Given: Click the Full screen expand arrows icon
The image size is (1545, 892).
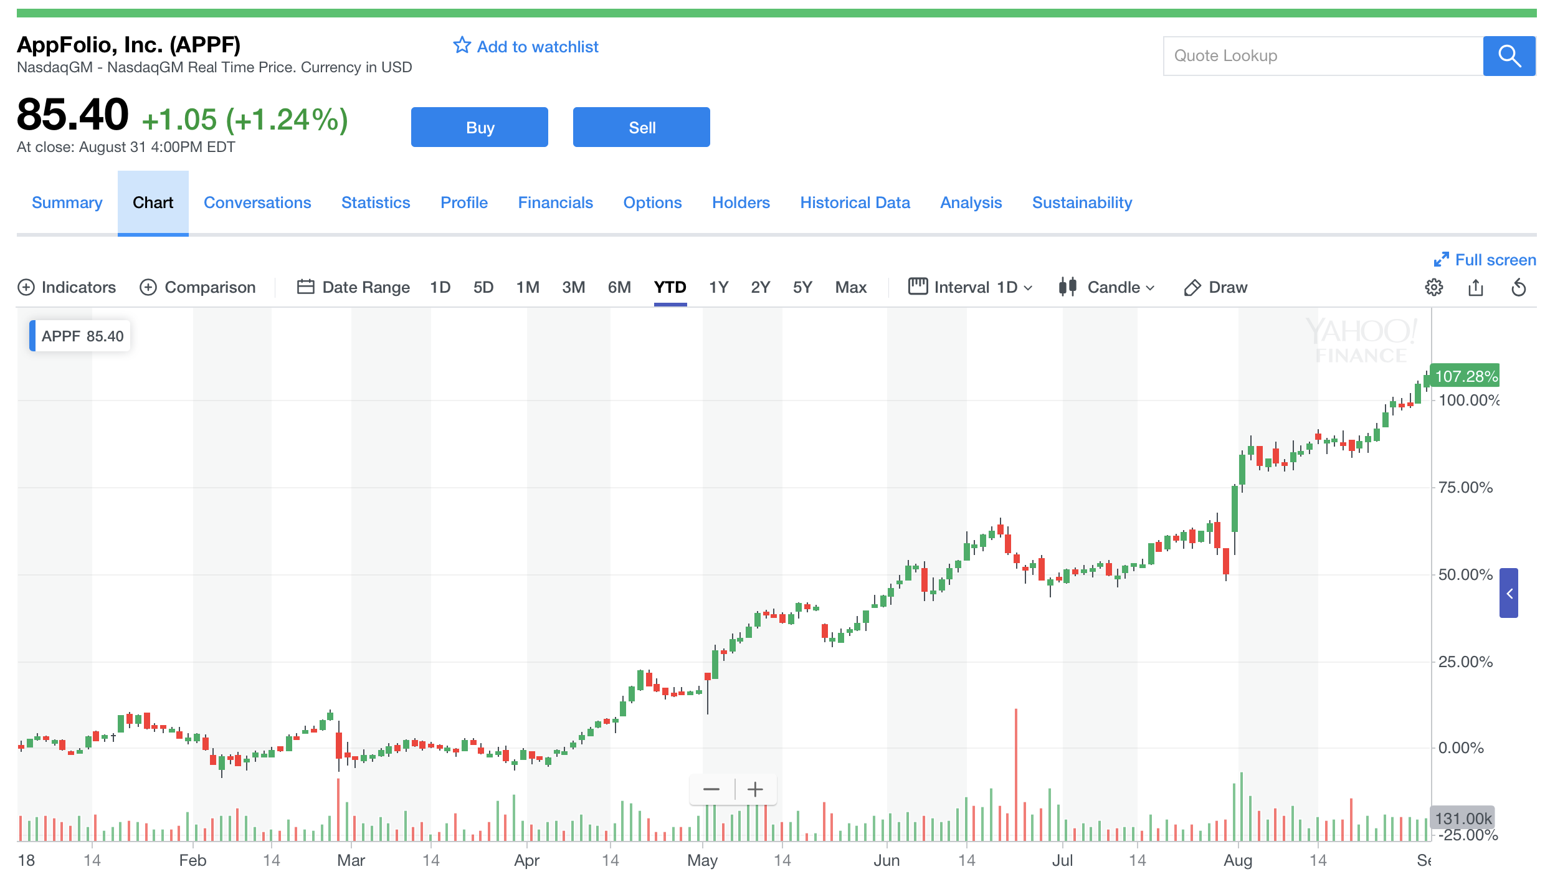Looking at the screenshot, I should click(1441, 260).
